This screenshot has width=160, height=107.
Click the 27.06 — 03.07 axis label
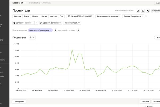pos(69,90)
